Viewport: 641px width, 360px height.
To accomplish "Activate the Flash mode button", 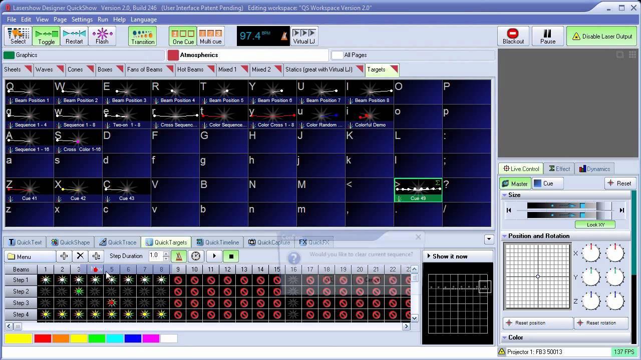I will click(x=102, y=36).
